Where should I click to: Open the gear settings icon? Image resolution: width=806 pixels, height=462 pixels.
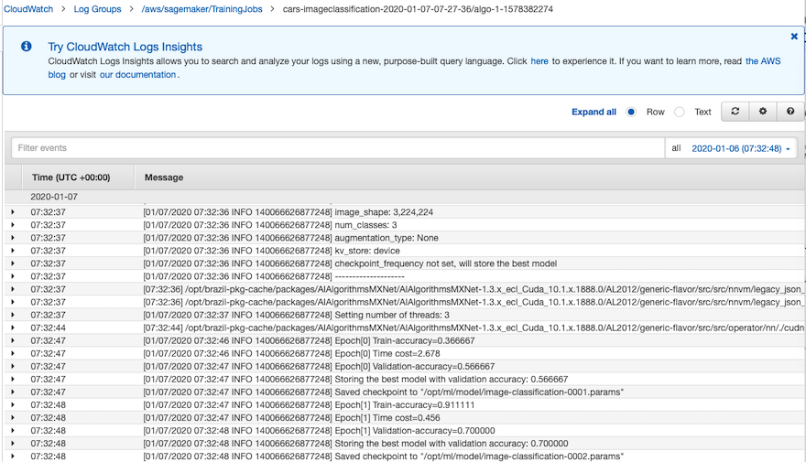coord(763,112)
